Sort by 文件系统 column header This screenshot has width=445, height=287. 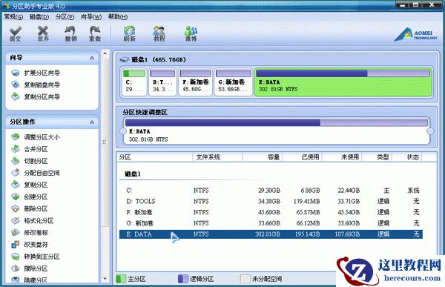coord(217,157)
